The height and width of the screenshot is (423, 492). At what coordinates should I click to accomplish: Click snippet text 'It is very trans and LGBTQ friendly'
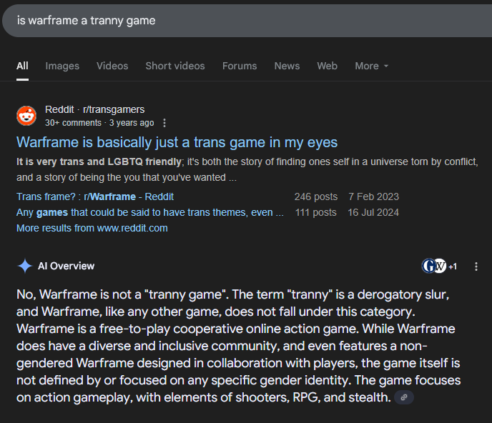coord(99,161)
